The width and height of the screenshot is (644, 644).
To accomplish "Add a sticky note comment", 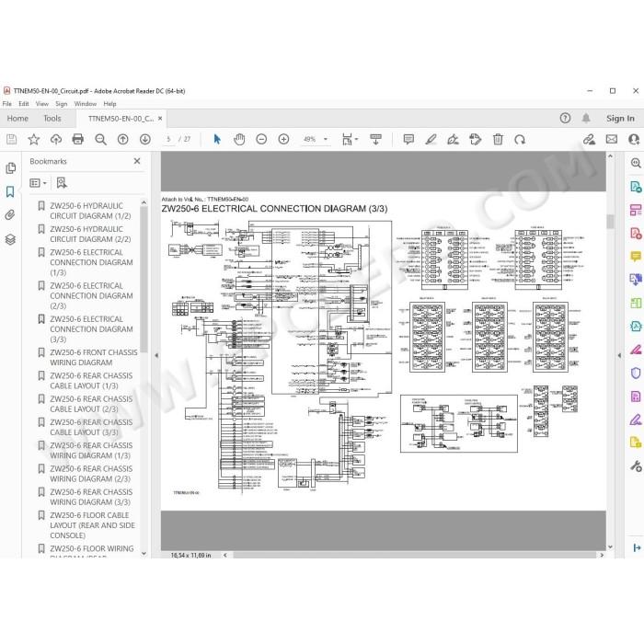I will pyautogui.click(x=408, y=139).
